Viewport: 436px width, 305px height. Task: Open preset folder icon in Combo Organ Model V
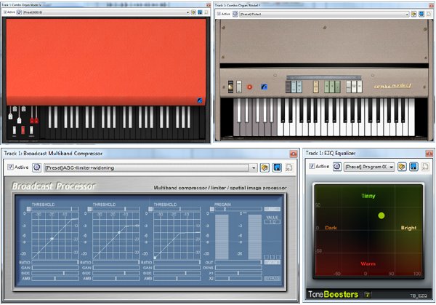[193, 12]
